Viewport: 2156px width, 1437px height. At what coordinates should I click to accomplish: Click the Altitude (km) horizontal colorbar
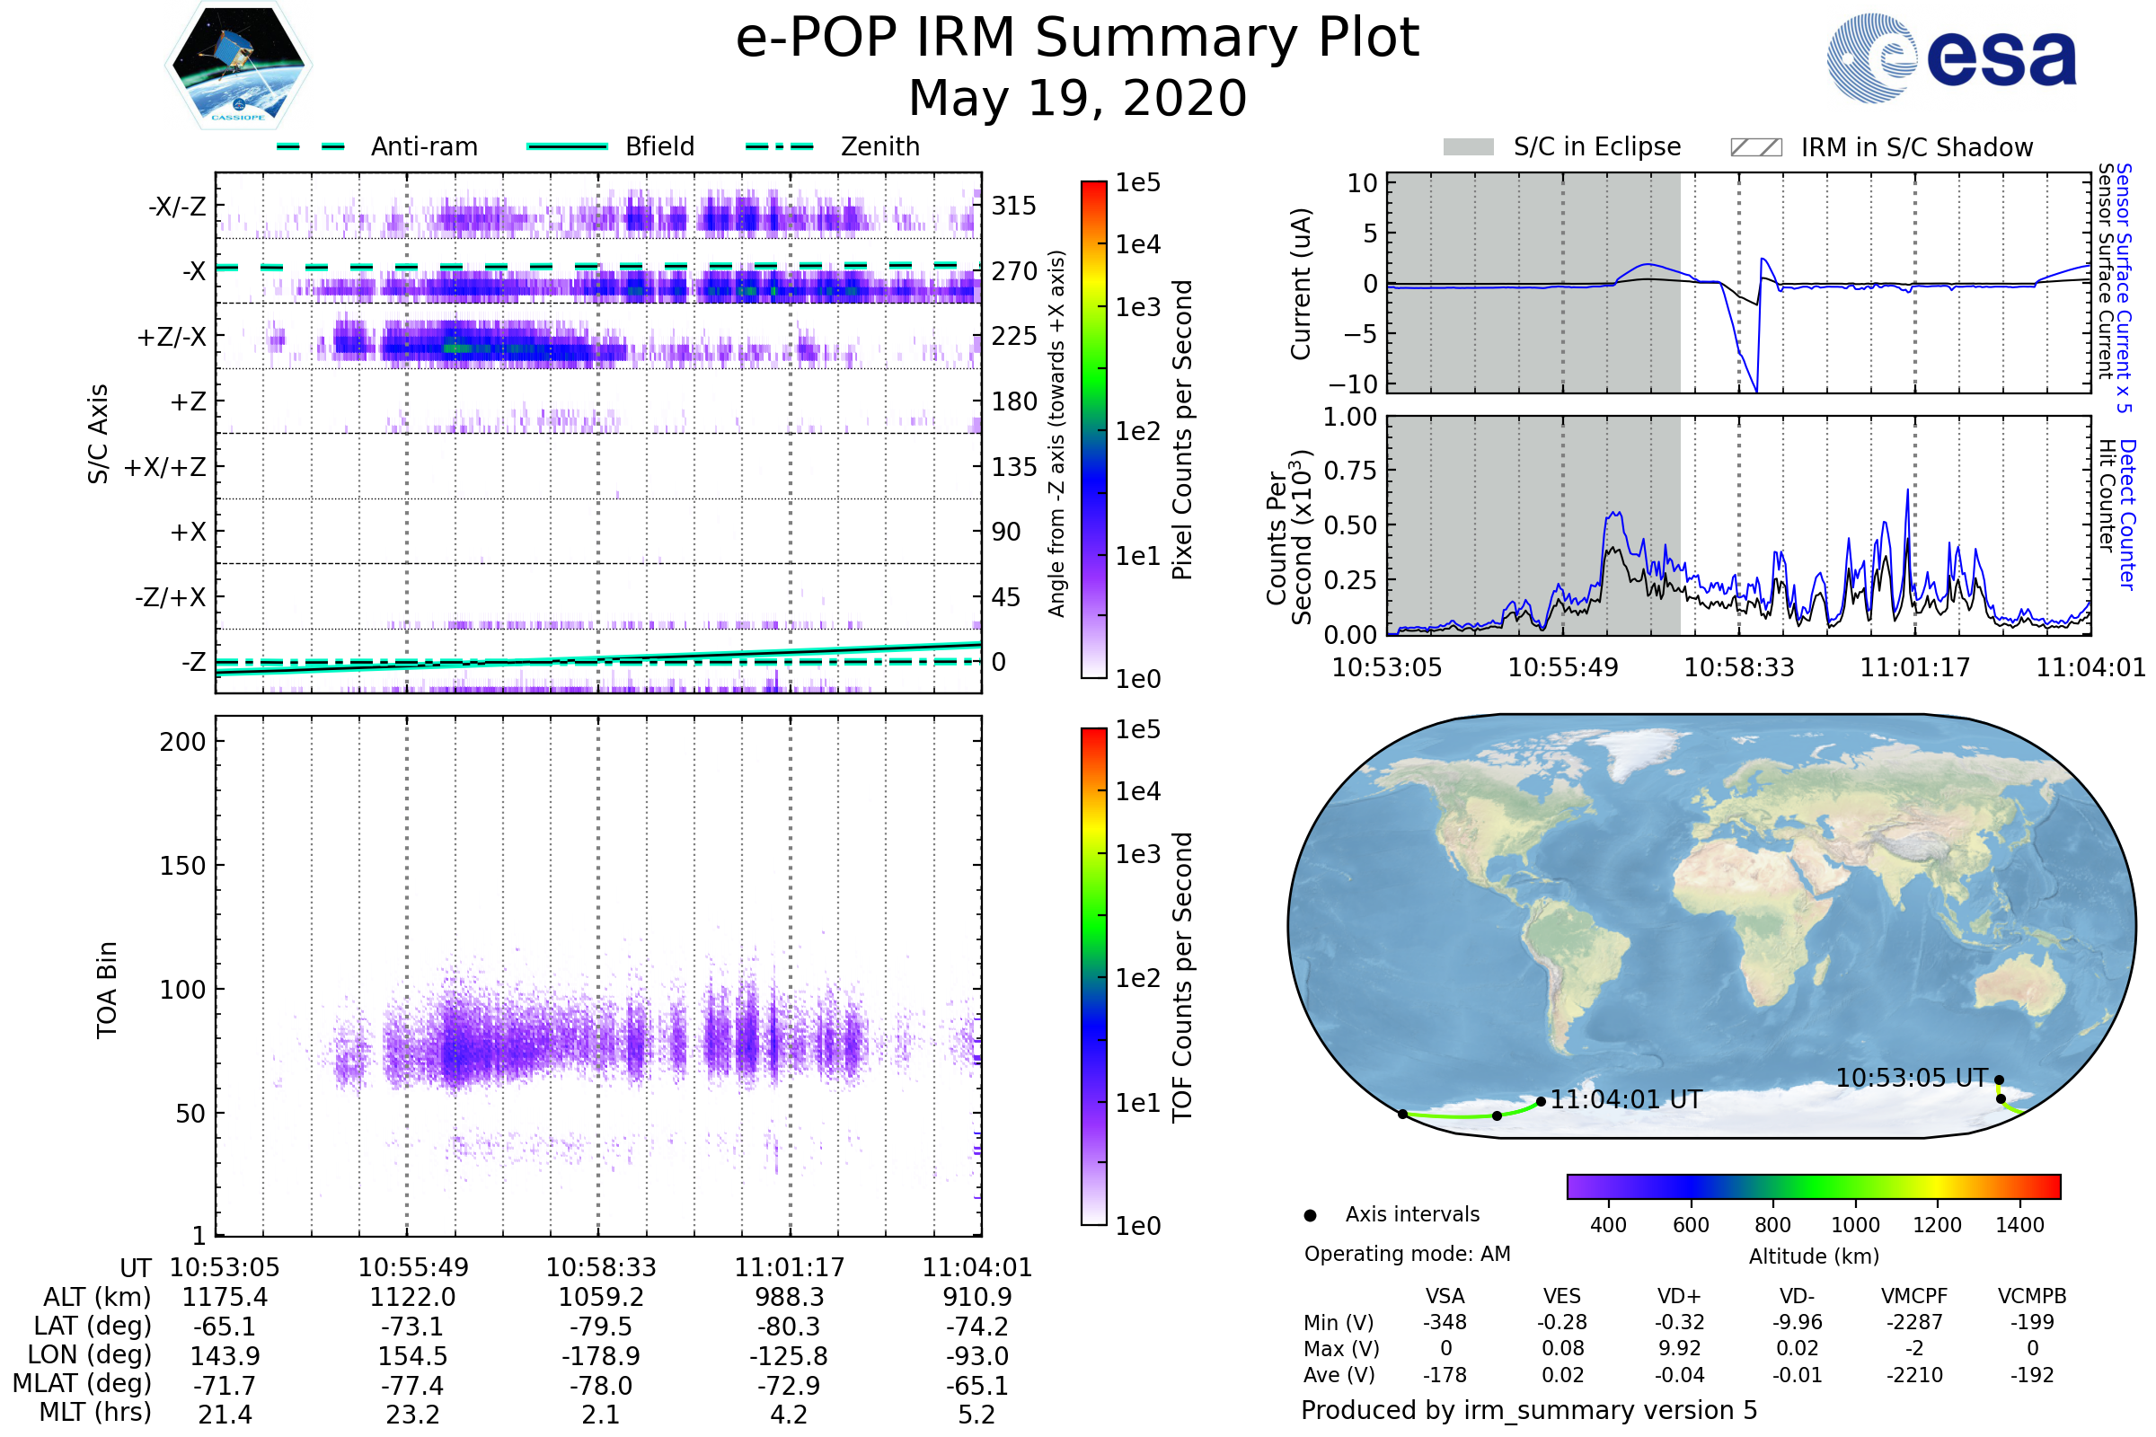(1813, 1186)
